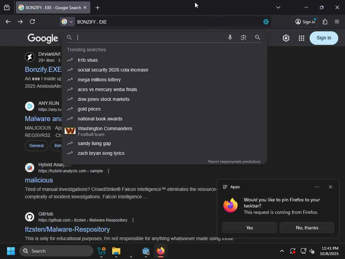Open Google quick settings gear

click(x=286, y=38)
